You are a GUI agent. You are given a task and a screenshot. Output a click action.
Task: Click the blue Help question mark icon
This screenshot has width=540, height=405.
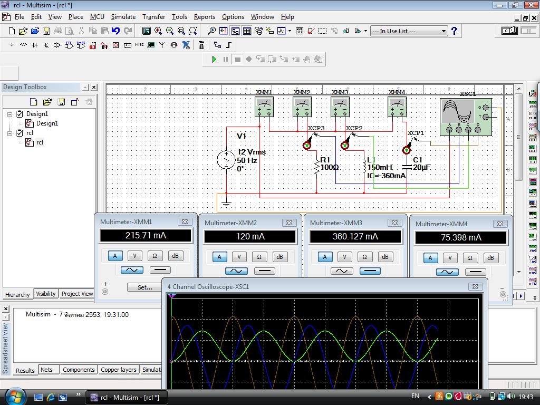pyautogui.click(x=454, y=31)
